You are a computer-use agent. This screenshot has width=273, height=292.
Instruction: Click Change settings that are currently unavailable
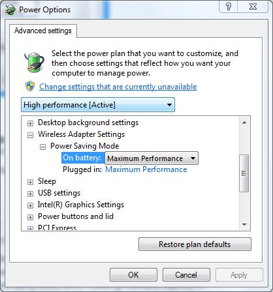tap(118, 87)
